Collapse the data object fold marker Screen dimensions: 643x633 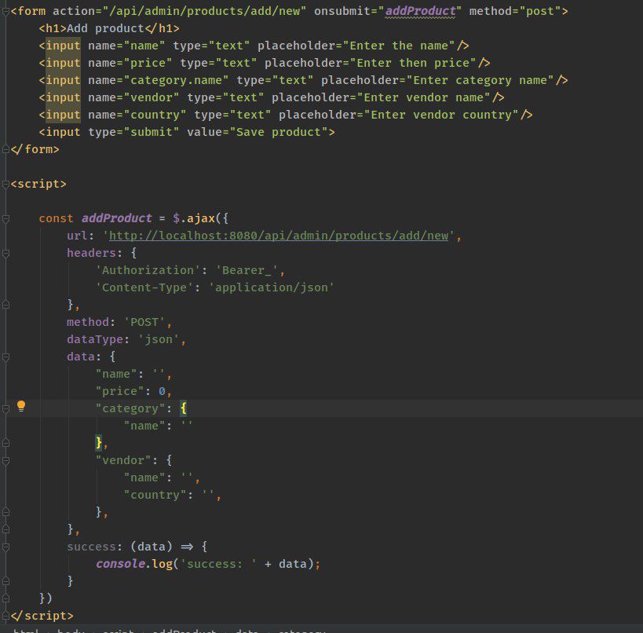pyautogui.click(x=5, y=357)
